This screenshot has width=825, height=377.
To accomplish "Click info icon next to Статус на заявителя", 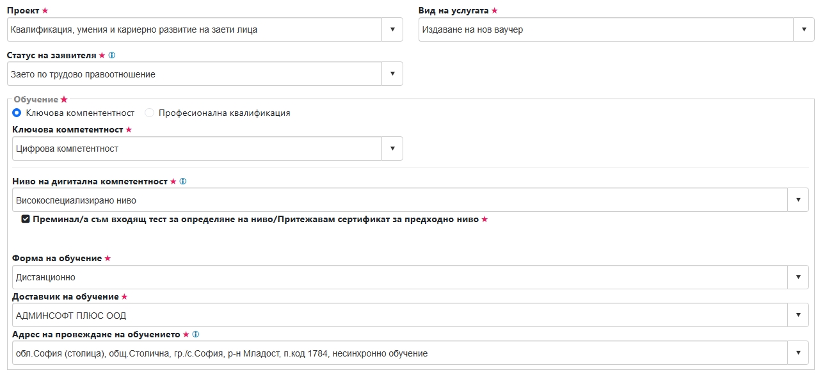I will click(x=112, y=56).
